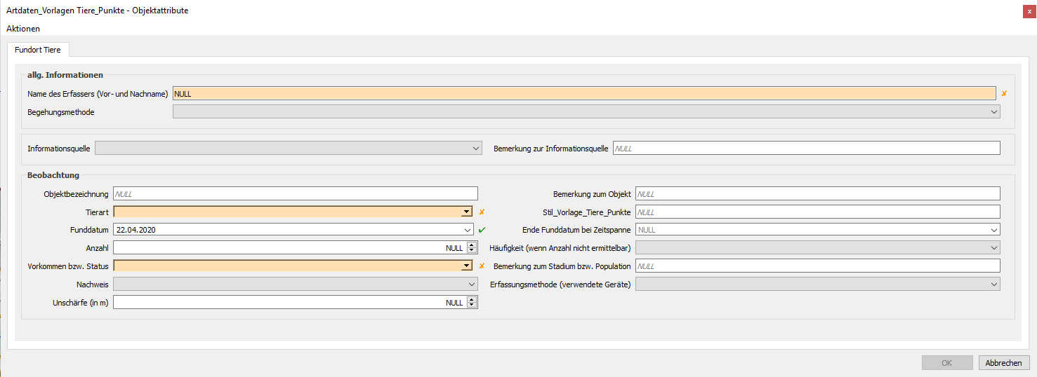Image resolution: width=1037 pixels, height=377 pixels.
Task: Click the green checkmark next to Funddatum
Action: (x=482, y=230)
